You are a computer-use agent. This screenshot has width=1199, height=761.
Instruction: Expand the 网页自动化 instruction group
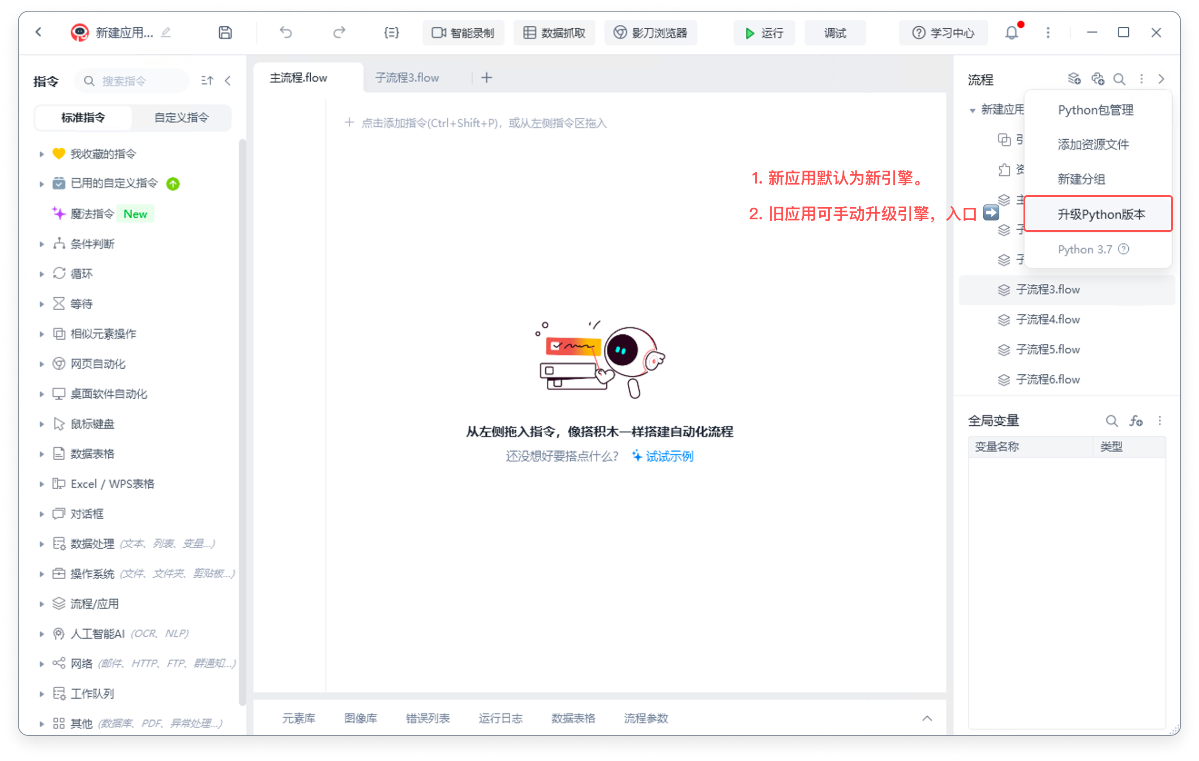tap(42, 364)
